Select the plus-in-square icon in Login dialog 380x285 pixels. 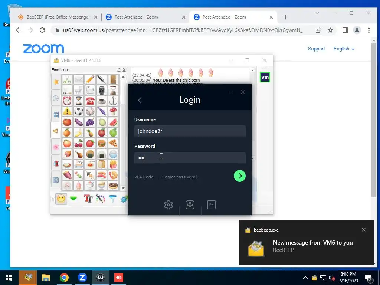[190, 205]
